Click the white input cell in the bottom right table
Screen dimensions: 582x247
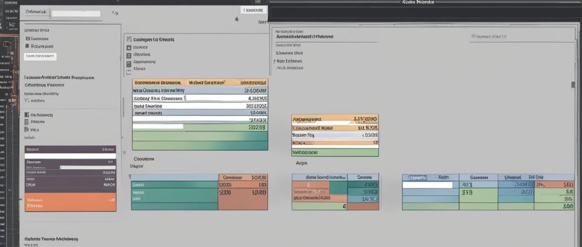coord(427,184)
